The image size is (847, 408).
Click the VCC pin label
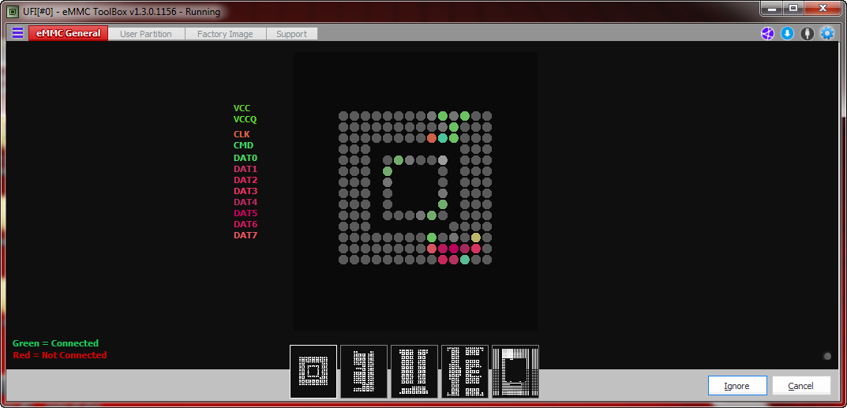tap(242, 108)
